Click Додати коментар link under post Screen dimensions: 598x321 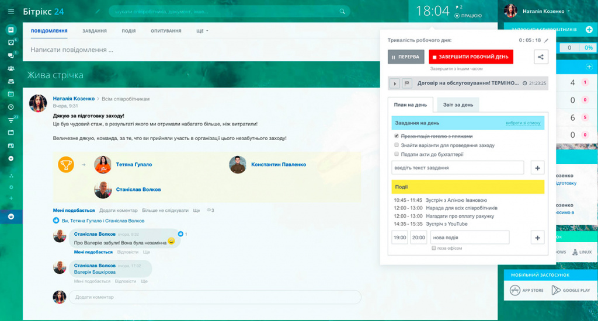point(118,211)
